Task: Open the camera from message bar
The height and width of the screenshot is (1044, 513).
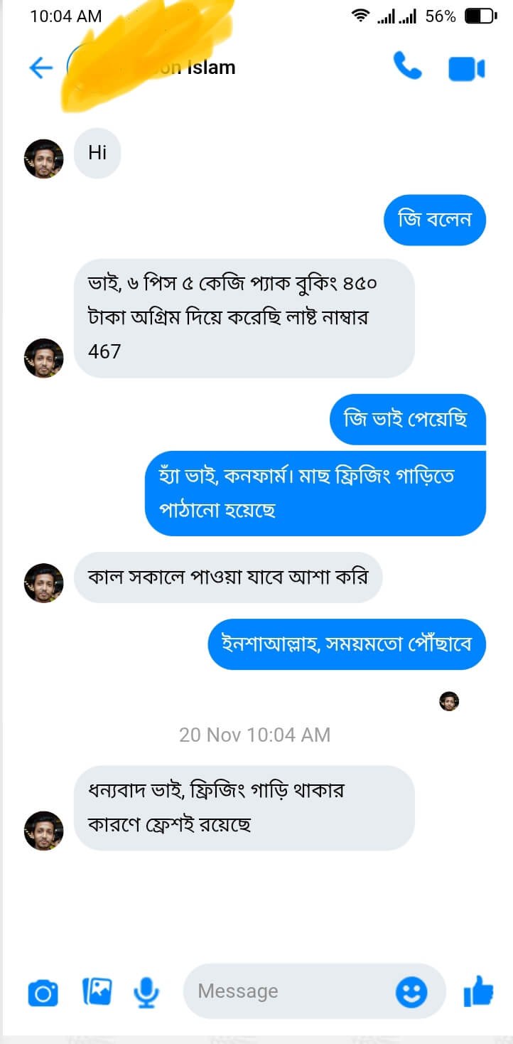Action: click(43, 992)
